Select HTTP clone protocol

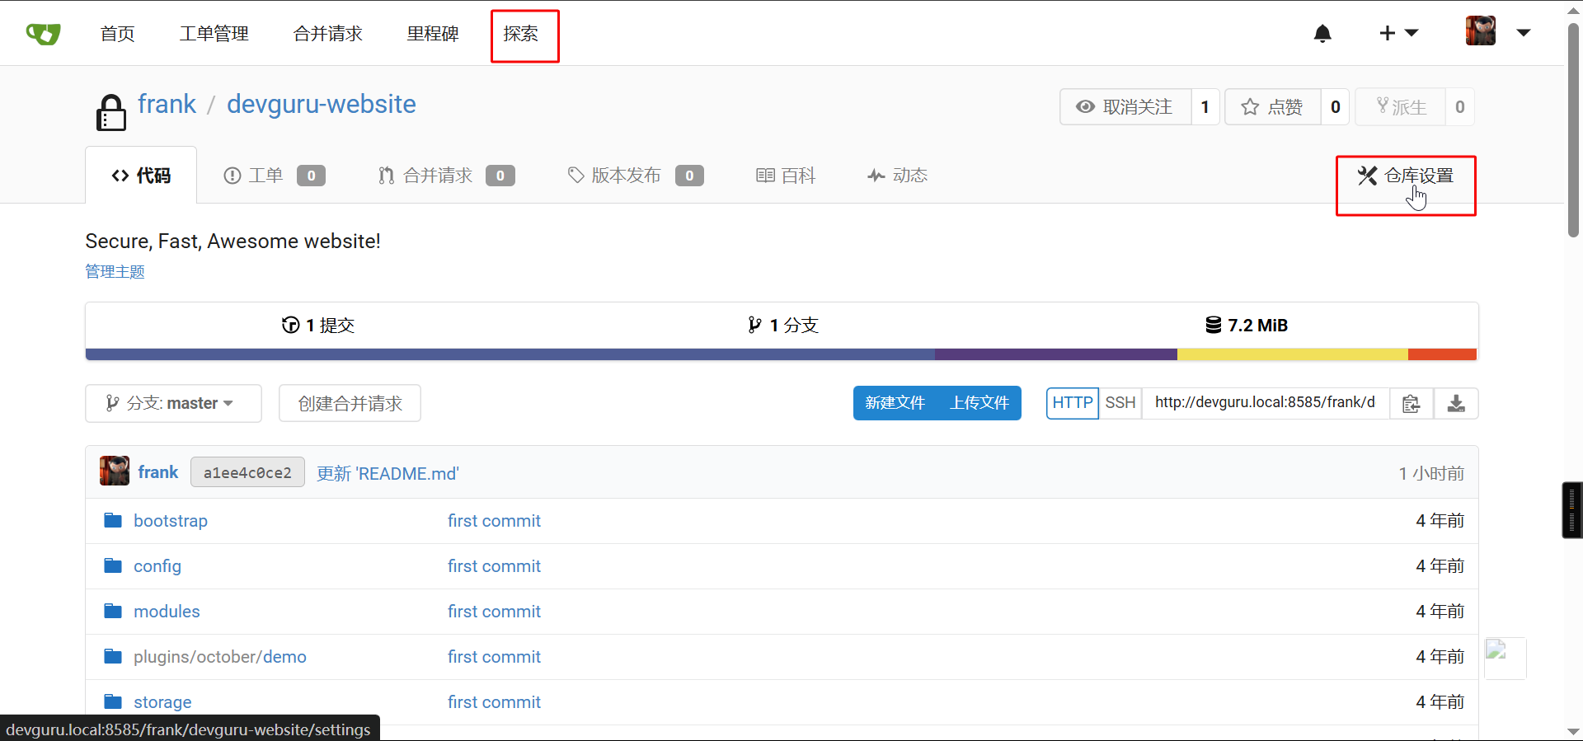click(x=1072, y=403)
